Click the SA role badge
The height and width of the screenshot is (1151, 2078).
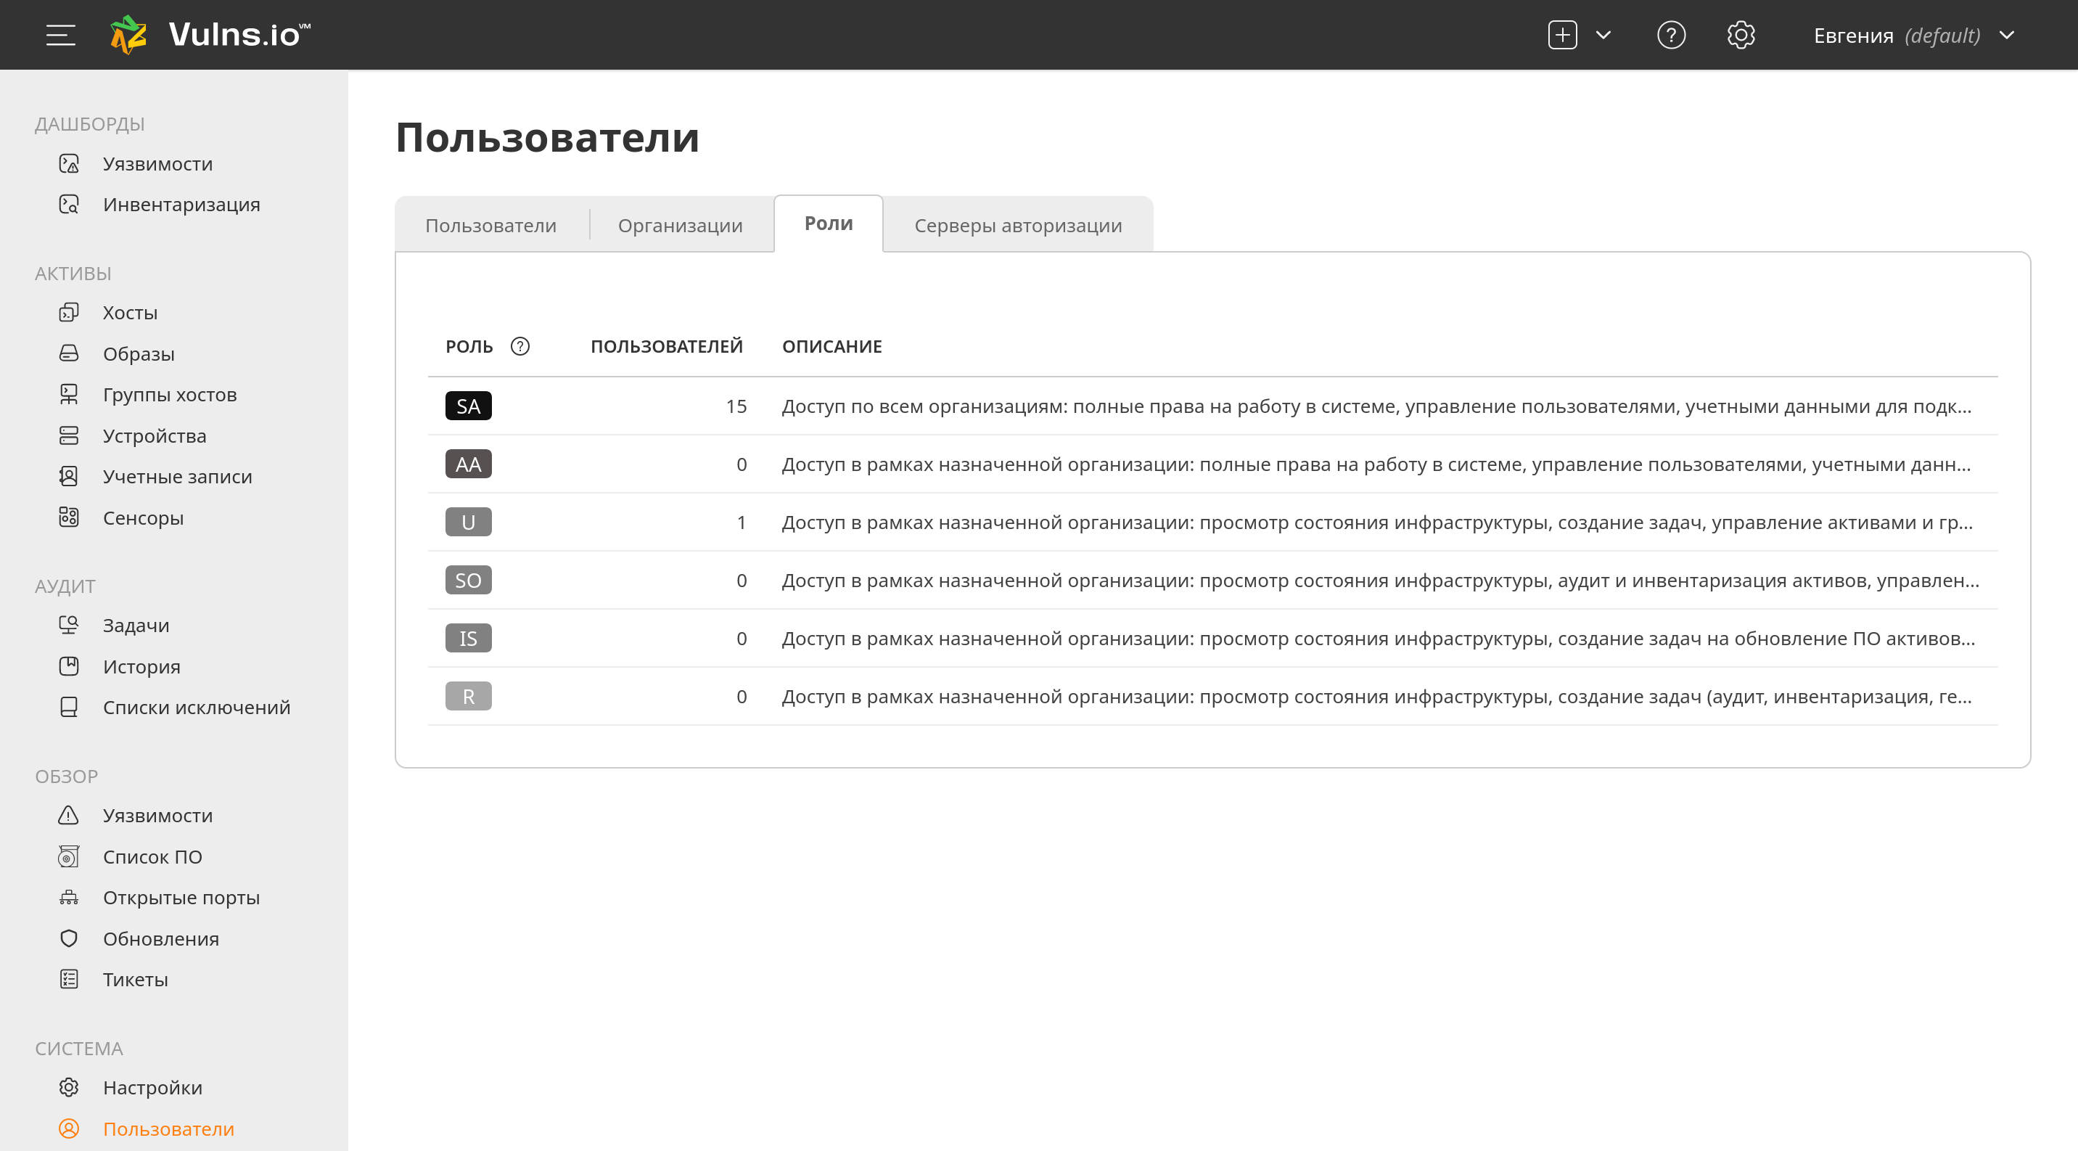coord(468,406)
